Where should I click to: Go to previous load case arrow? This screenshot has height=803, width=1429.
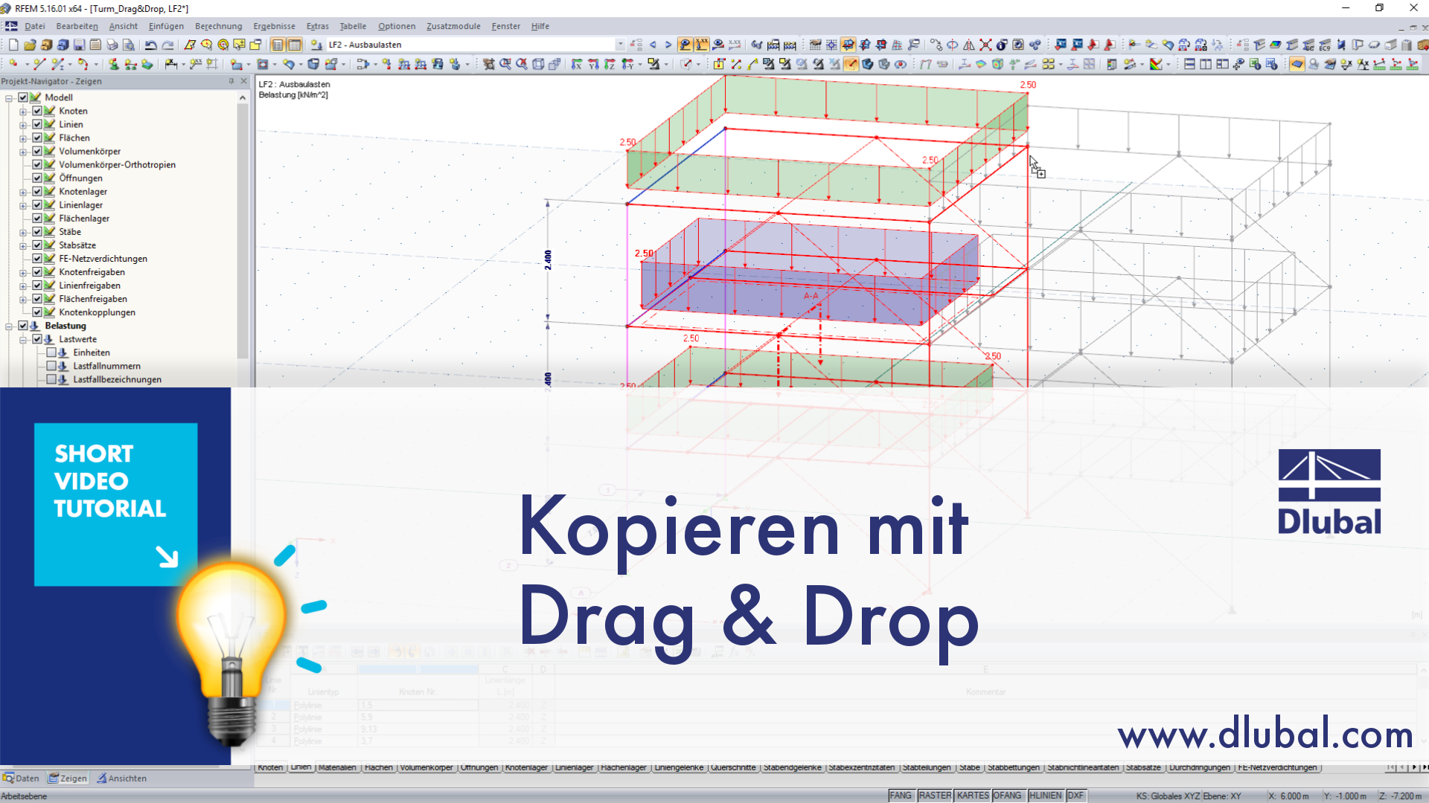pyautogui.click(x=653, y=45)
